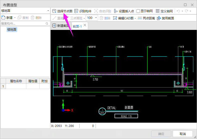
Task: Click the 选择节点图 tool icon
Action: [x=54, y=11]
